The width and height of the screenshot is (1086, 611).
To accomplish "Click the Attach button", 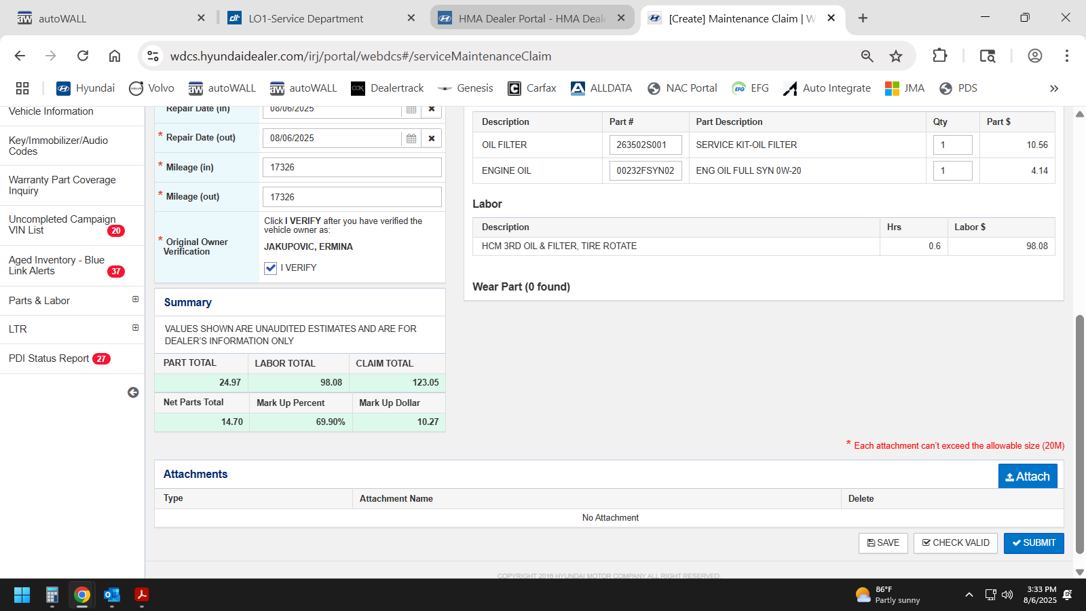I will pos(1027,477).
